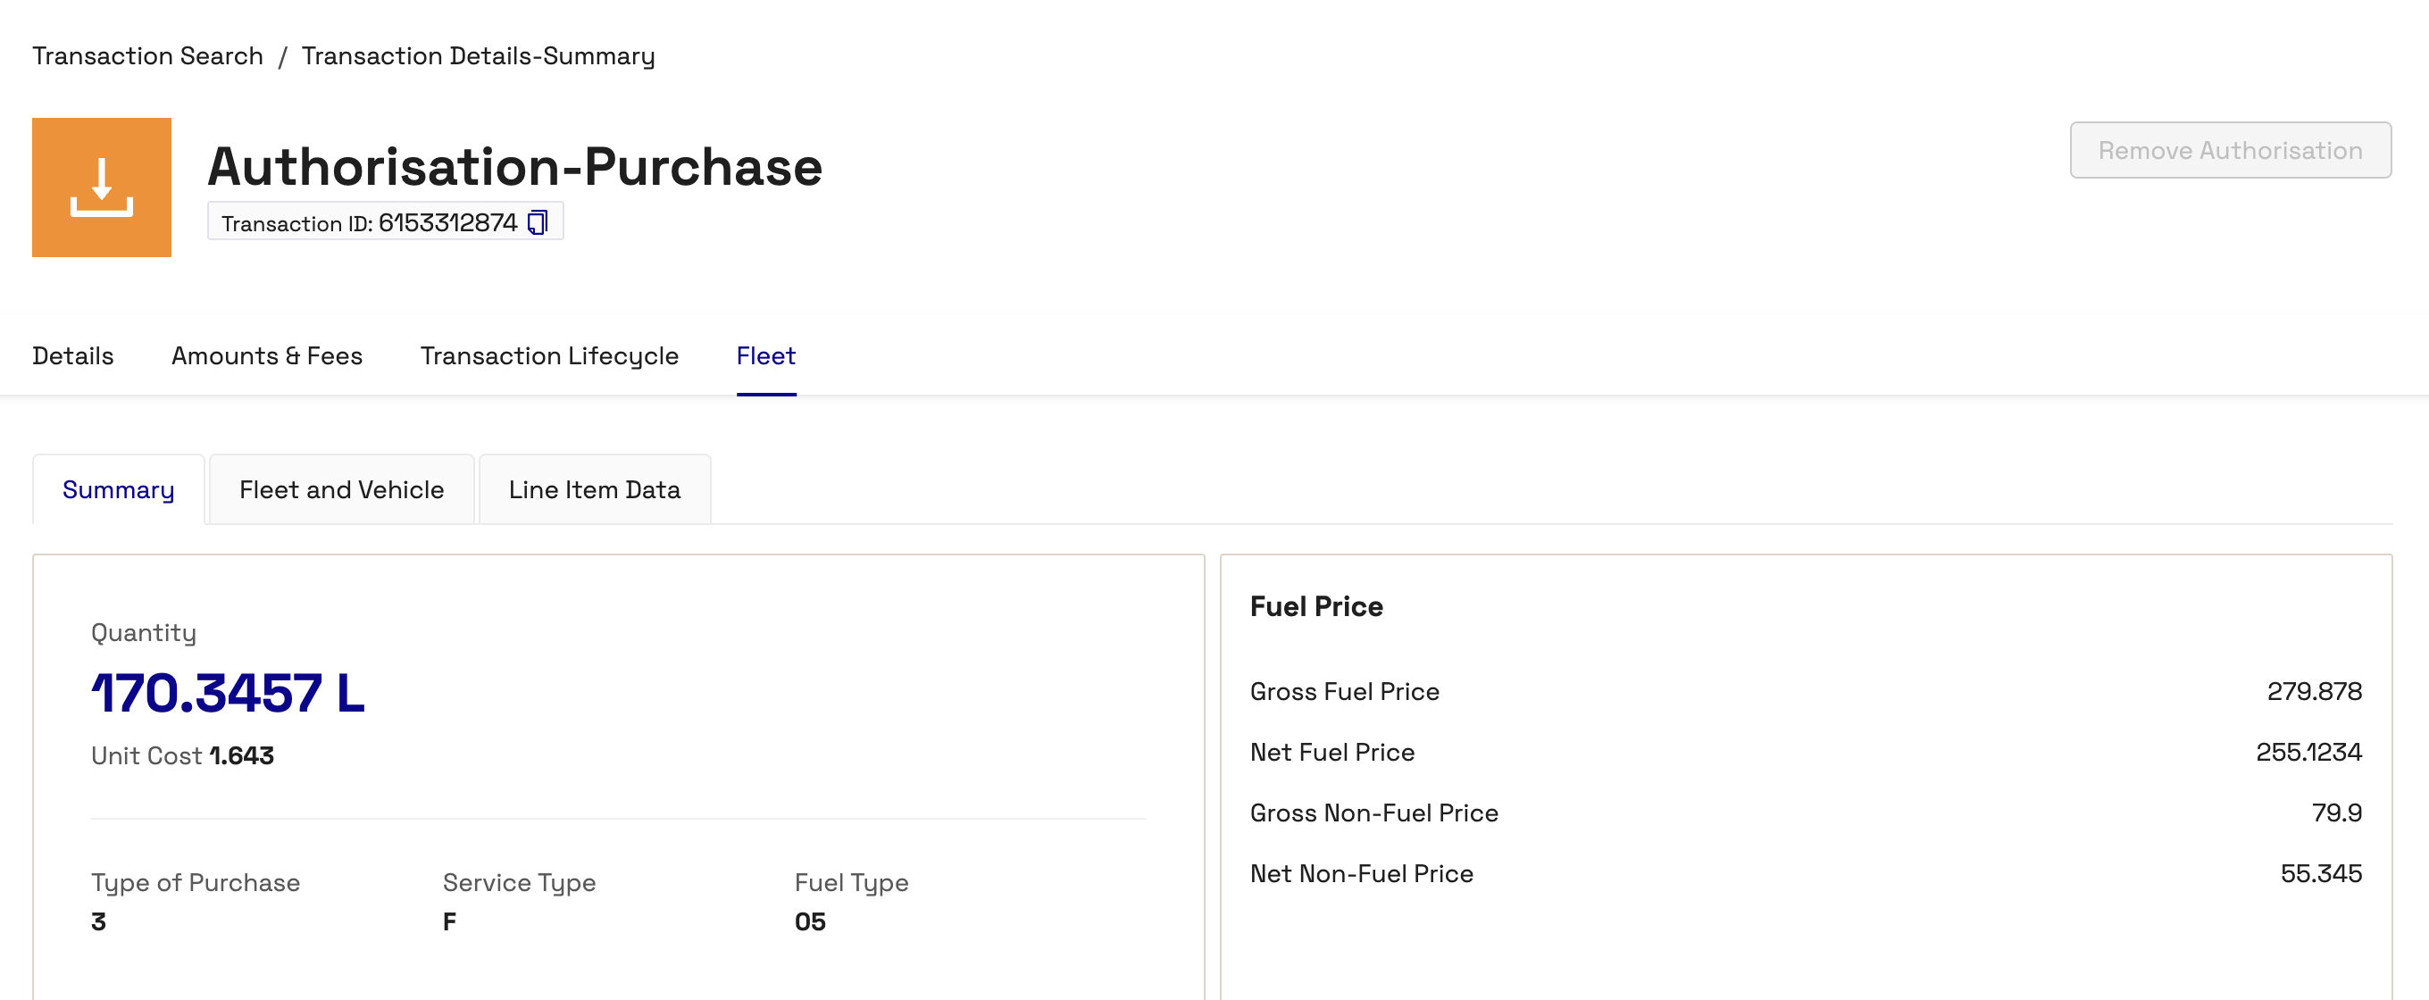Click Transaction Details-Summary breadcrumb

pos(478,55)
